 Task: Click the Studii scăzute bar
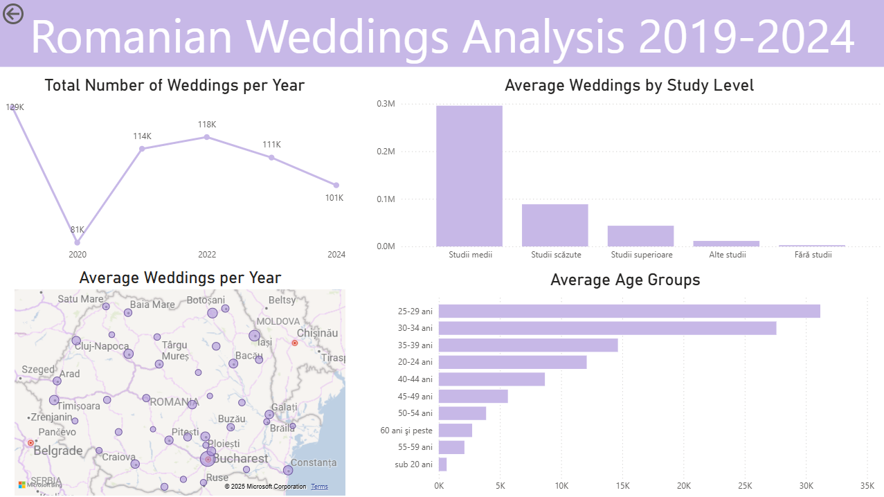coord(554,225)
